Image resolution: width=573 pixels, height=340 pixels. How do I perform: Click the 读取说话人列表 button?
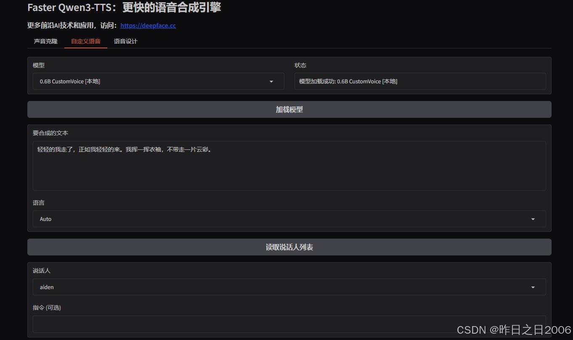tap(289, 247)
